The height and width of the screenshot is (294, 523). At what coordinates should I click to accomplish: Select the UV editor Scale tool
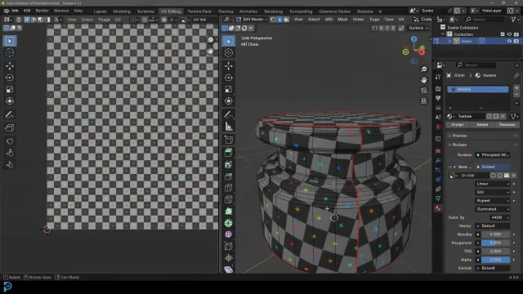click(x=10, y=89)
